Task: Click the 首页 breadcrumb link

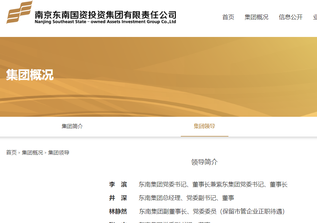Action: pyautogui.click(x=11, y=152)
